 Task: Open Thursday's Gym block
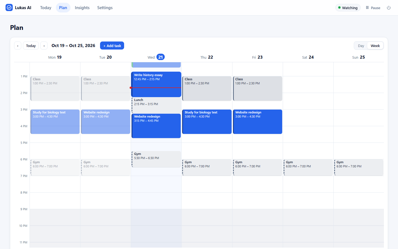[207, 167]
